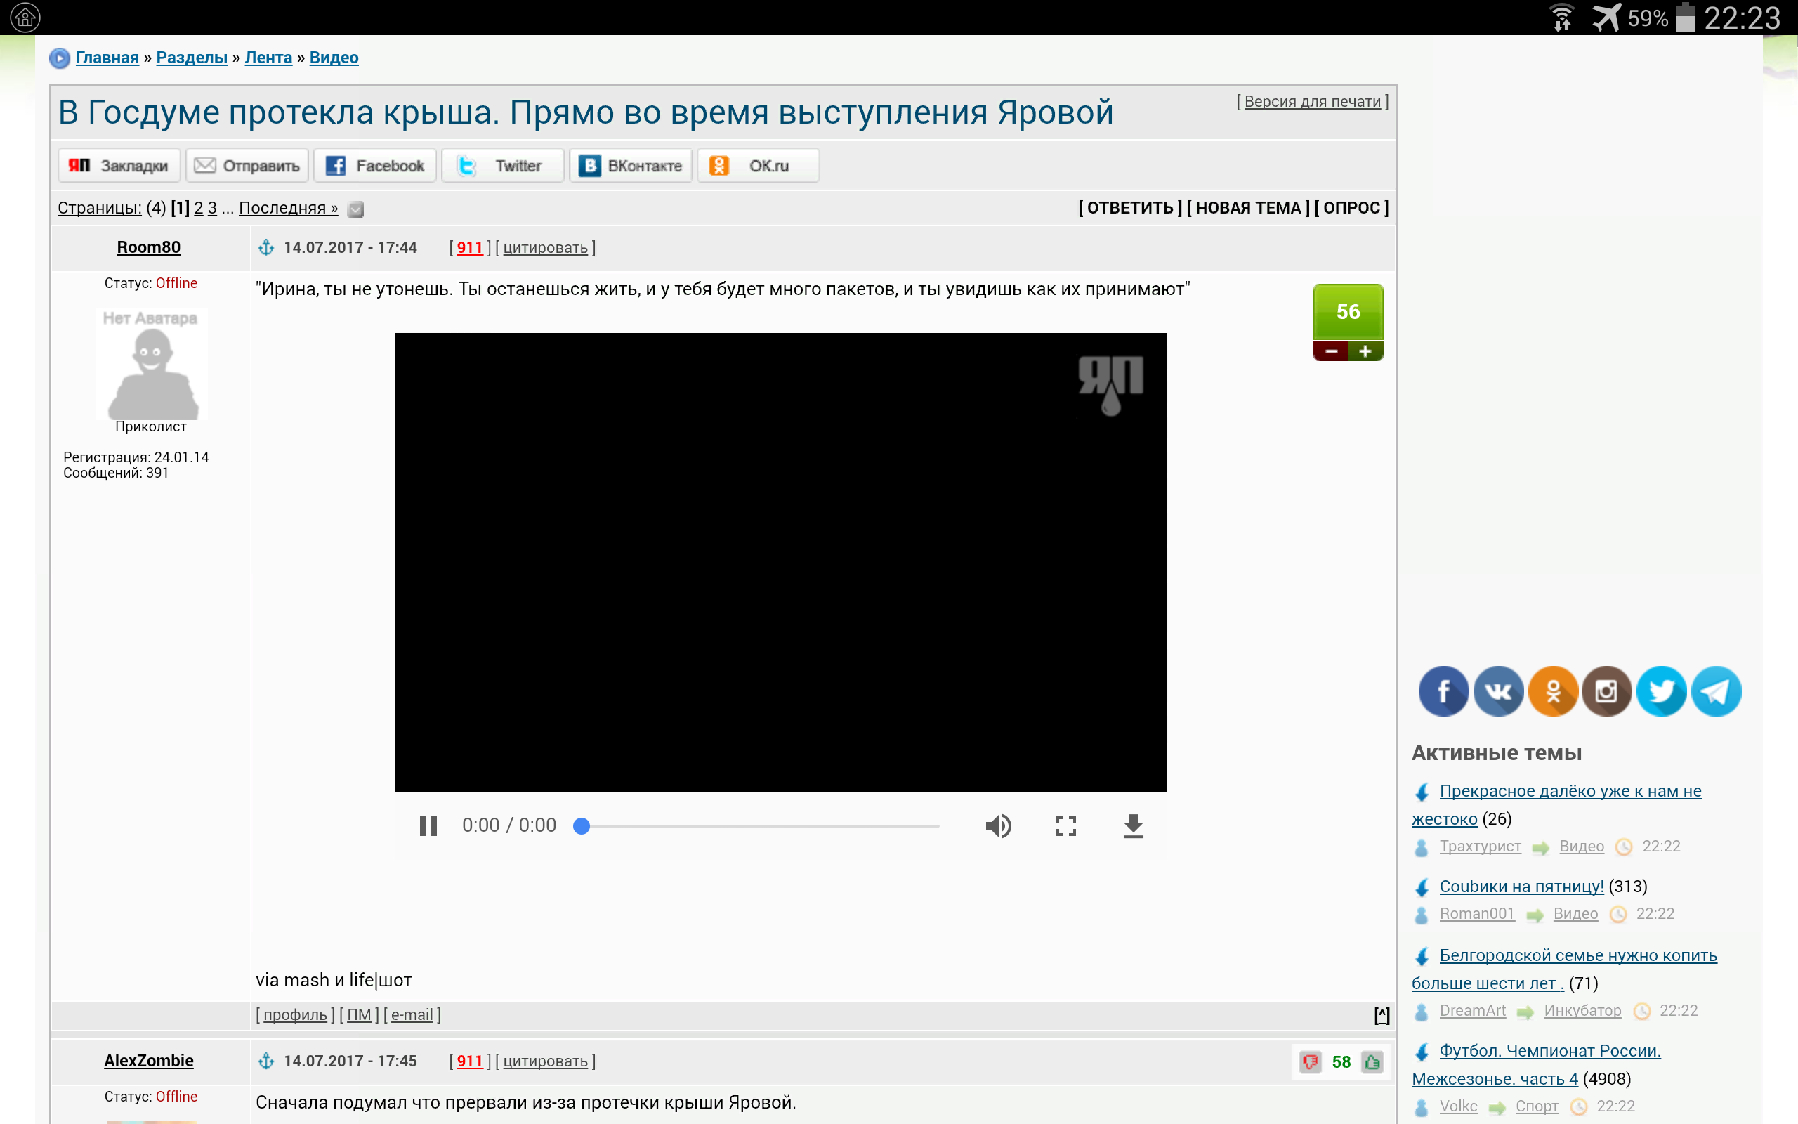Viewport: 1798px width, 1124px height.
Task: Open page jump dropdown arrow near pages
Action: 356,209
